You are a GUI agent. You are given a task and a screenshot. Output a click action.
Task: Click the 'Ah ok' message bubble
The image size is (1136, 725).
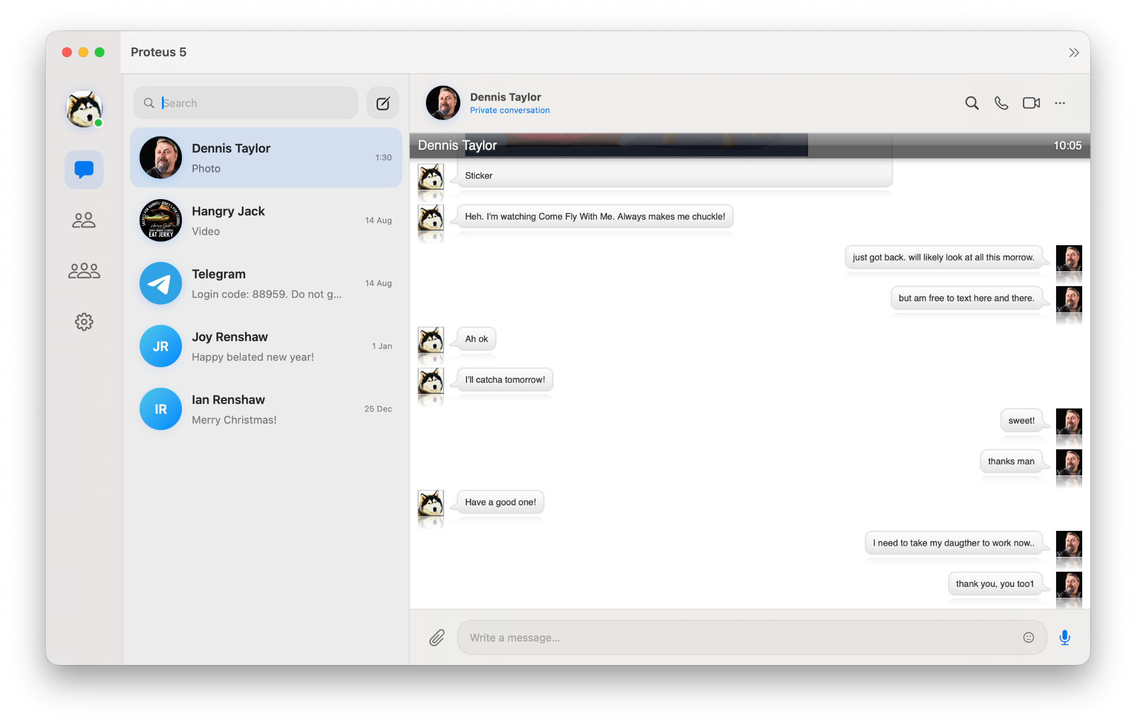point(476,339)
